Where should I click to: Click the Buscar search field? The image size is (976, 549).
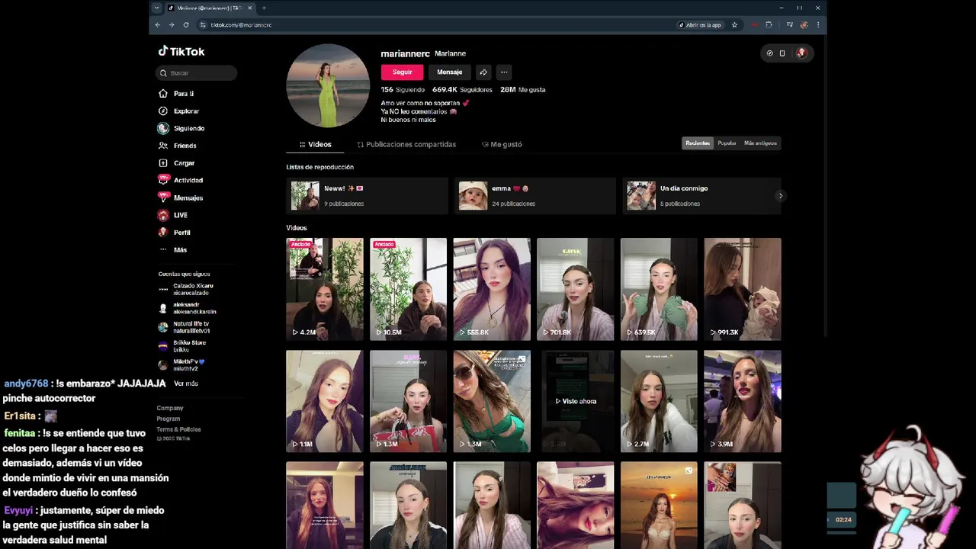click(x=197, y=73)
